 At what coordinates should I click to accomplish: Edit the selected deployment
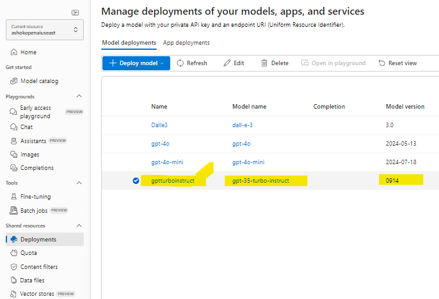pyautogui.click(x=234, y=63)
